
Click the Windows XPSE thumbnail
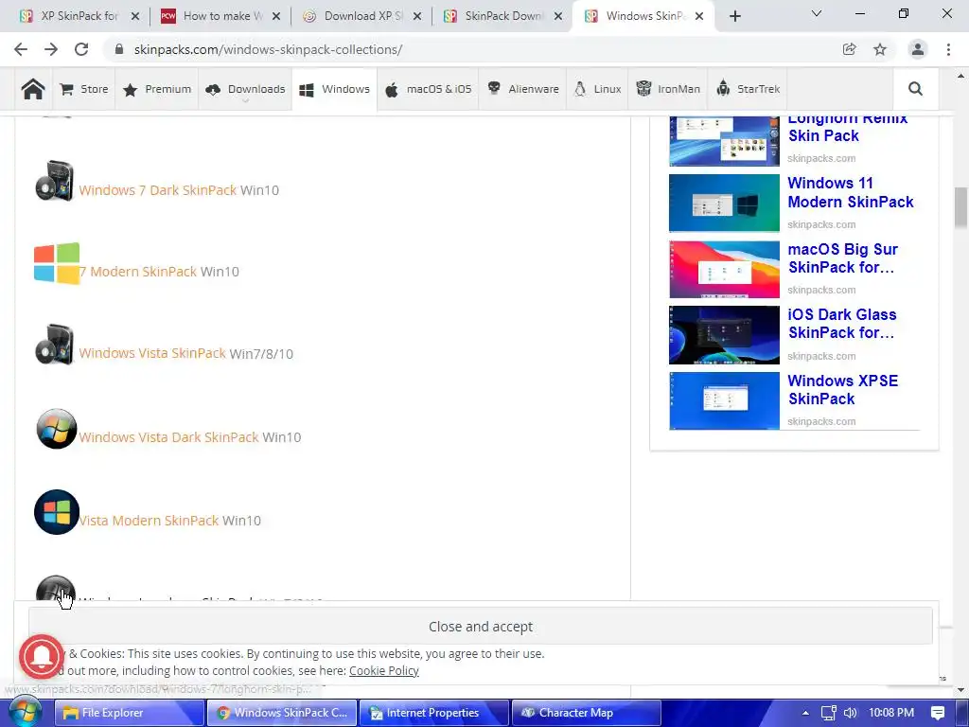724,400
